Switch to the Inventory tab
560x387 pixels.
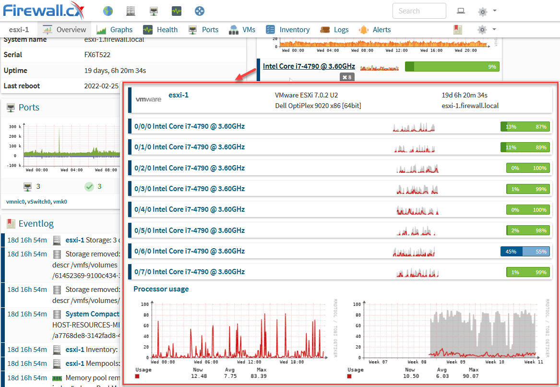point(288,30)
